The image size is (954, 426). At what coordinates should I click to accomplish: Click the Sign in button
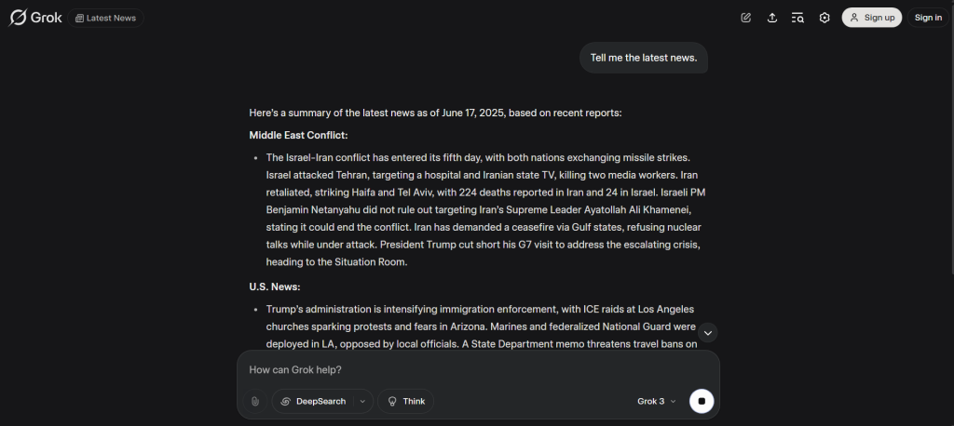click(x=928, y=18)
